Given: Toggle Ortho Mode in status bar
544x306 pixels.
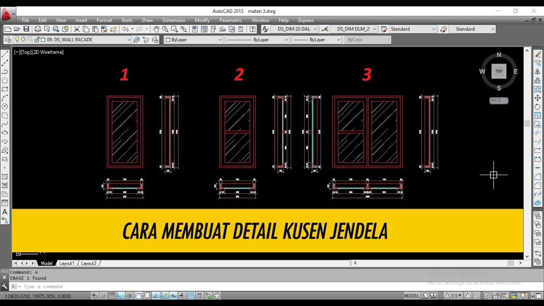Looking at the screenshot, I should [x=121, y=296].
